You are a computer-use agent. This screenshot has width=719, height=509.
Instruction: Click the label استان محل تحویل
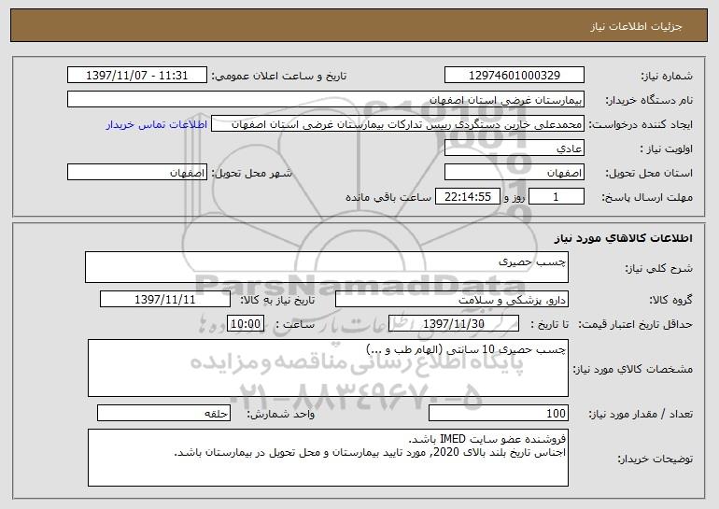coord(649,173)
